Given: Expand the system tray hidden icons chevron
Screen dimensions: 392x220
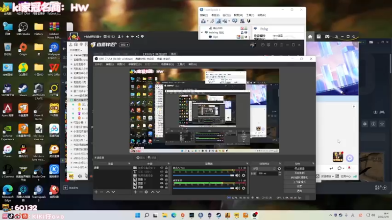Looking at the screenshot, I should coord(330,215).
